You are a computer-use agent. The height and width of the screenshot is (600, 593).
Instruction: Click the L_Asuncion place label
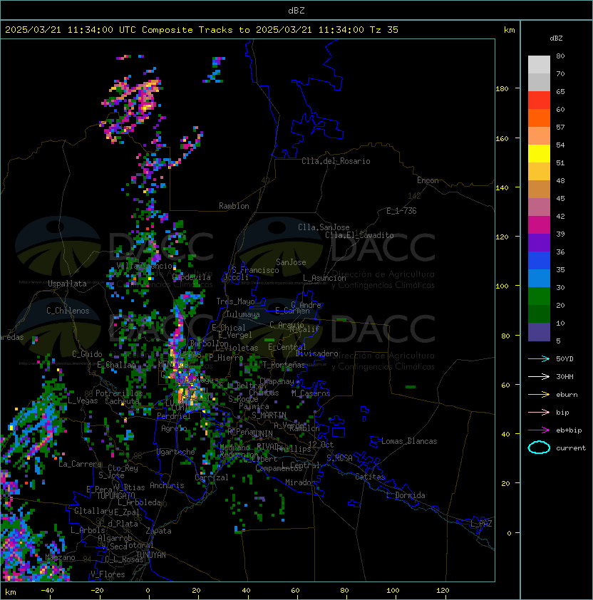tap(324, 278)
